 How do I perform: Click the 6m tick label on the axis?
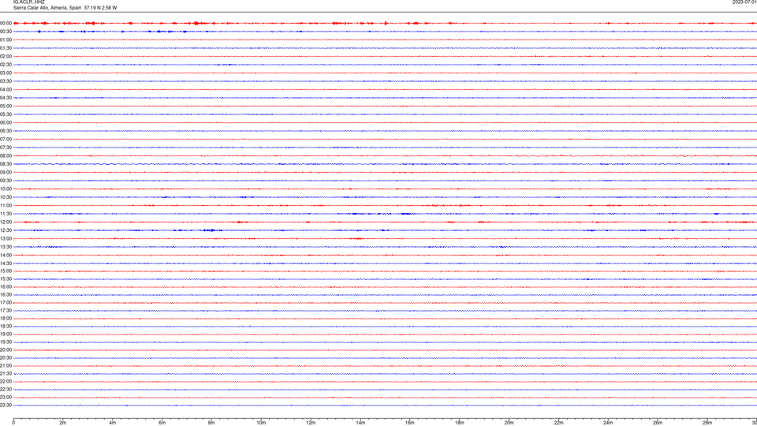(x=162, y=423)
